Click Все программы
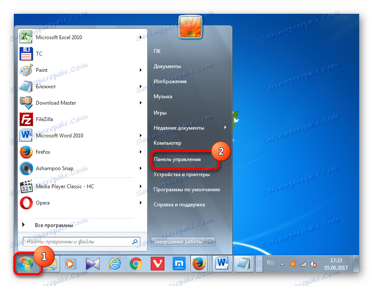Image resolution: width=373 pixels, height=286 pixels. tap(54, 225)
